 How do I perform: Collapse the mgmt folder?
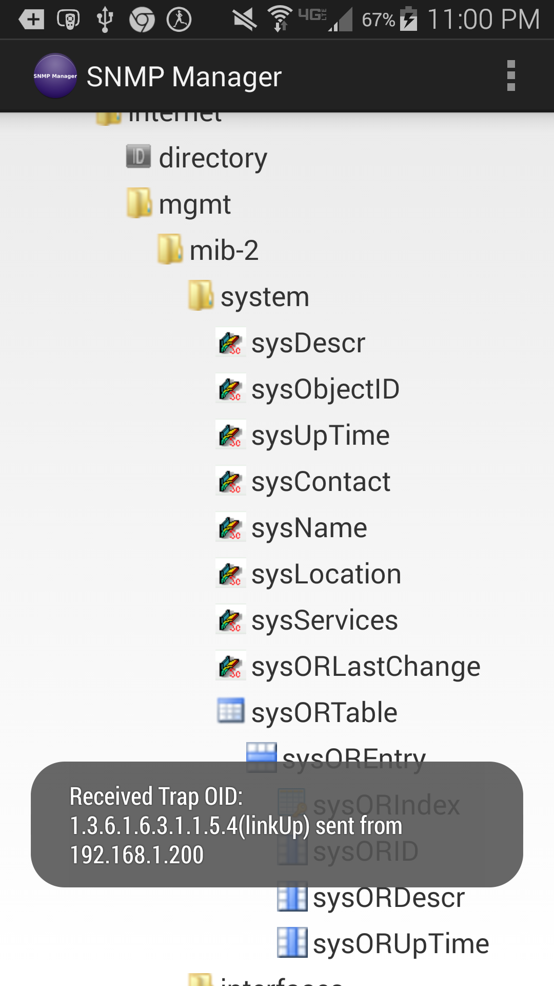(x=139, y=203)
